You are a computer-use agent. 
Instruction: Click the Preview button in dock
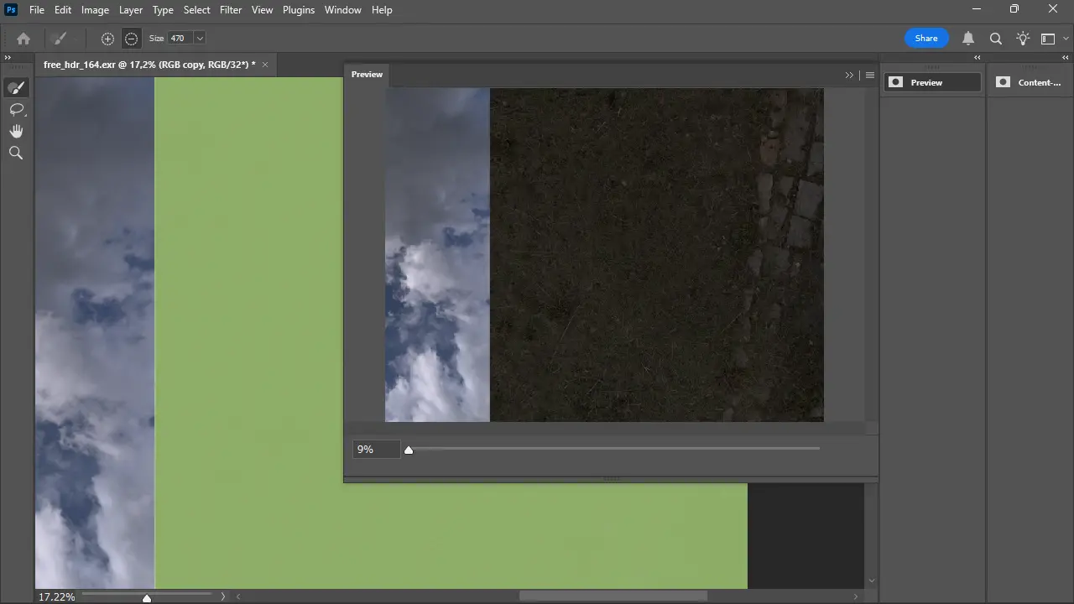(932, 82)
